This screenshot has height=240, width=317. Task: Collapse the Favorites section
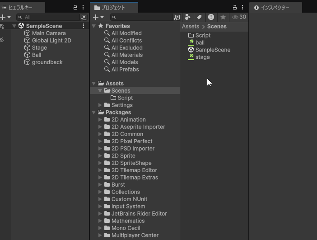(93, 26)
